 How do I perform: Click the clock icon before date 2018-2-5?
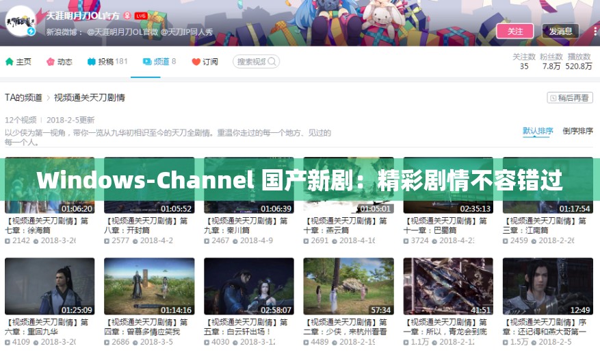click(534, 342)
